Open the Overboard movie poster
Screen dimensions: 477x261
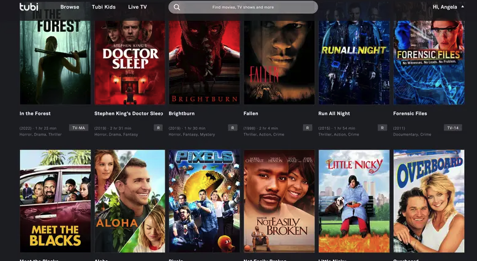[x=429, y=201]
